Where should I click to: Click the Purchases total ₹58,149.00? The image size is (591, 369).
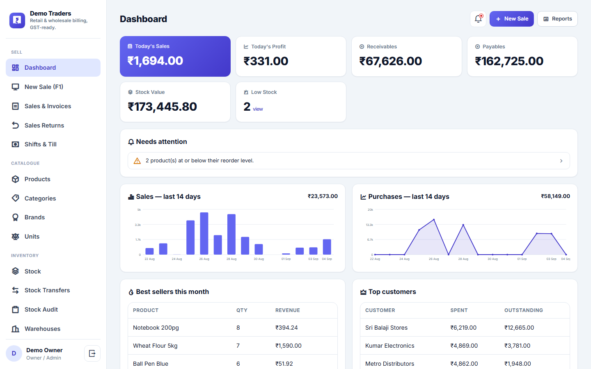(x=555, y=196)
